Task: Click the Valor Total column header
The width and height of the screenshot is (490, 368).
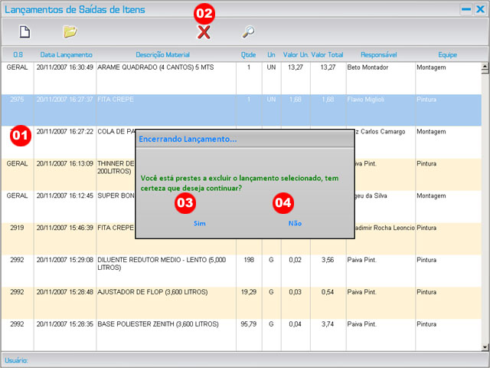Action: point(327,55)
